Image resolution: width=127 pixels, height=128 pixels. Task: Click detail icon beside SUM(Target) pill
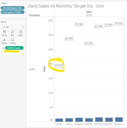click(3, 48)
